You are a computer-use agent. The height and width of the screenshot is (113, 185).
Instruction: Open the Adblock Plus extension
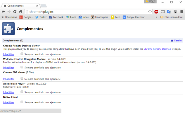pyautogui.click(x=156, y=12)
